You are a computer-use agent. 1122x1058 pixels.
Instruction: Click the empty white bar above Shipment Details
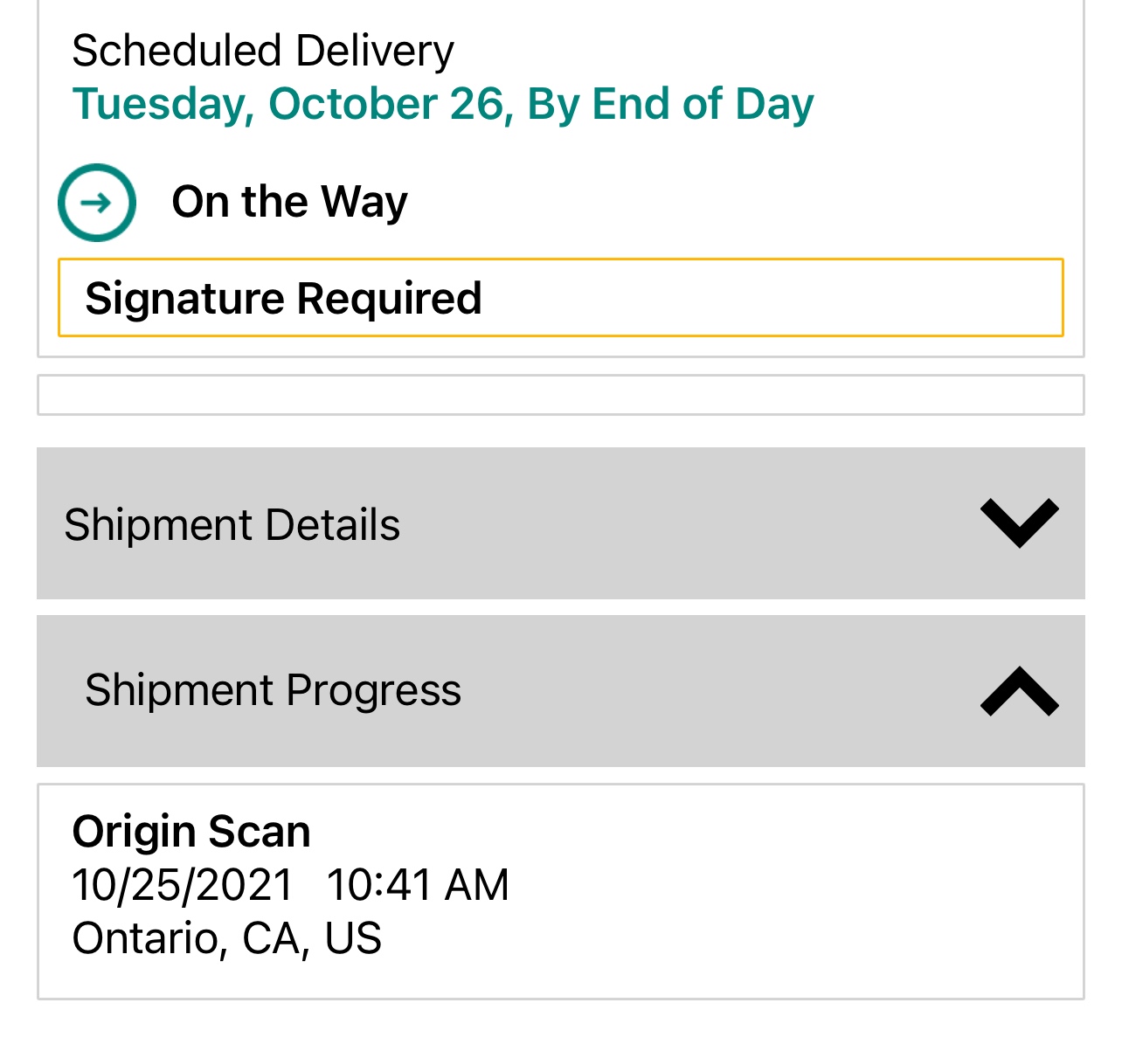click(x=560, y=395)
